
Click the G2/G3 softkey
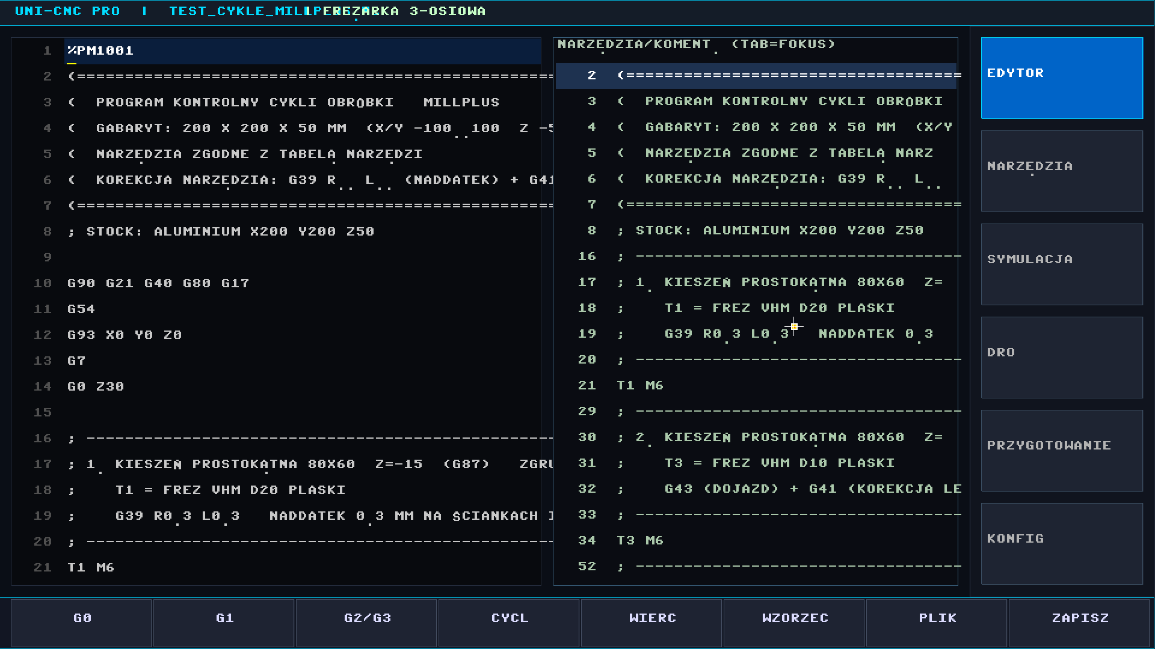[367, 623]
